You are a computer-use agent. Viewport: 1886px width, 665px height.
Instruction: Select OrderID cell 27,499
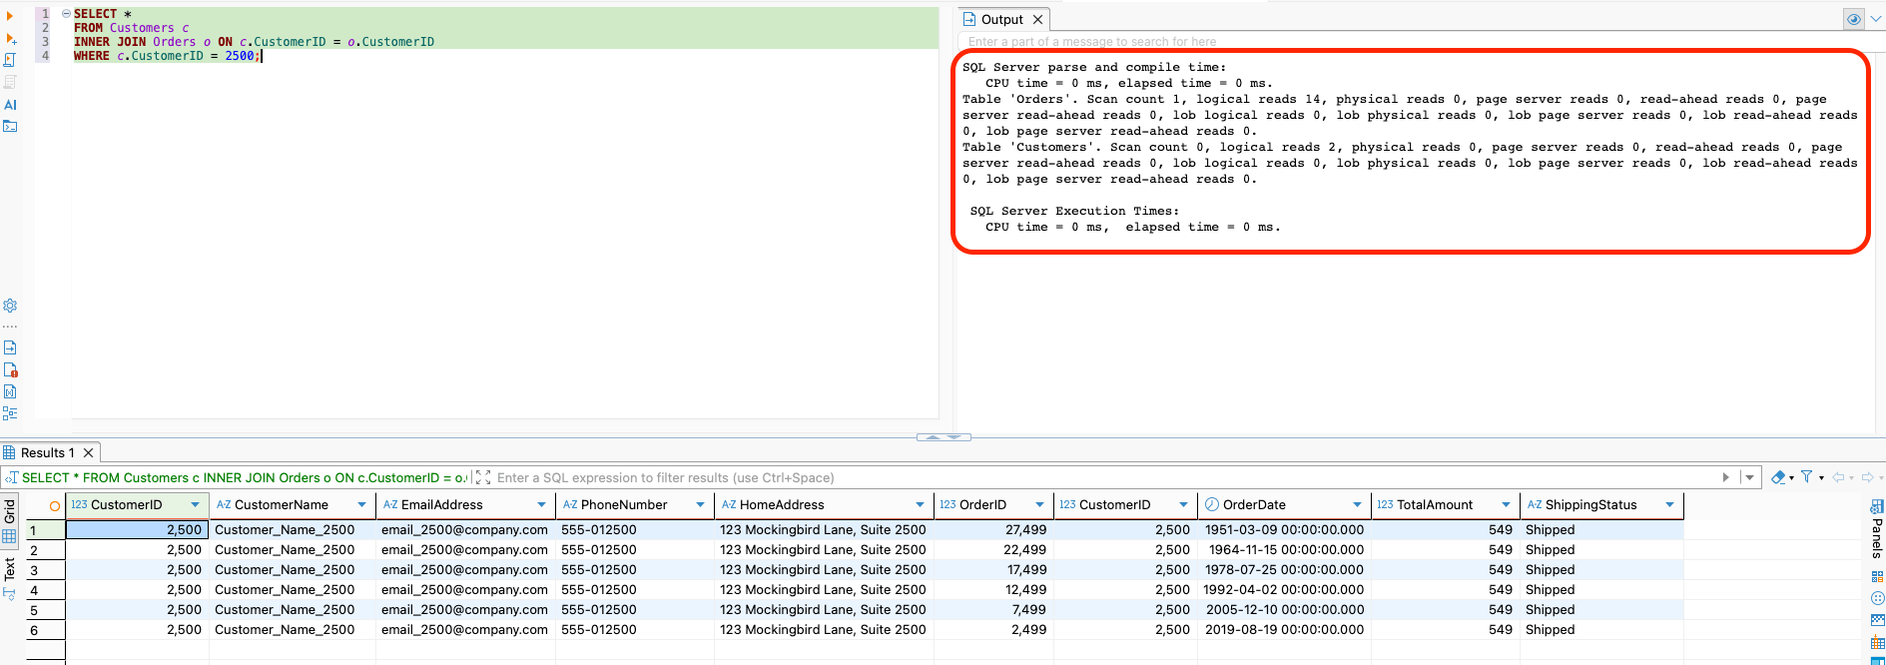click(x=993, y=530)
